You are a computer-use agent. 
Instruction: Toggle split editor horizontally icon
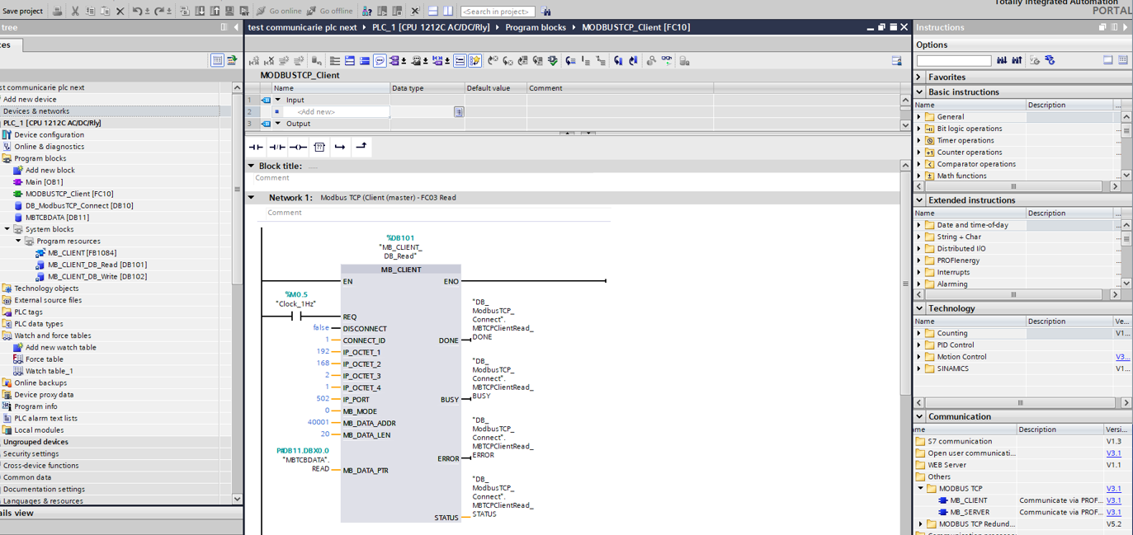[x=432, y=11]
